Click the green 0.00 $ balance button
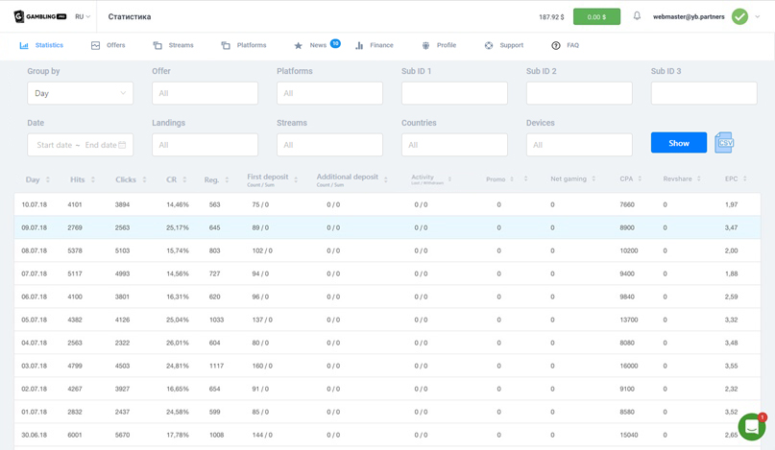The width and height of the screenshot is (775, 450). (596, 17)
